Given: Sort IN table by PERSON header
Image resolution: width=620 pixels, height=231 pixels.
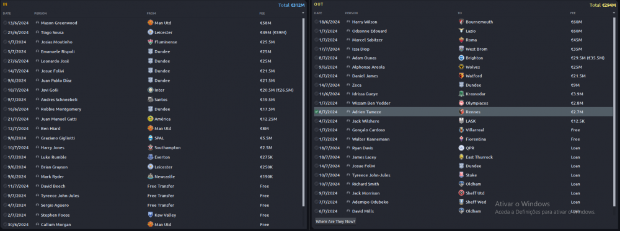Looking at the screenshot, I should click(x=40, y=14).
